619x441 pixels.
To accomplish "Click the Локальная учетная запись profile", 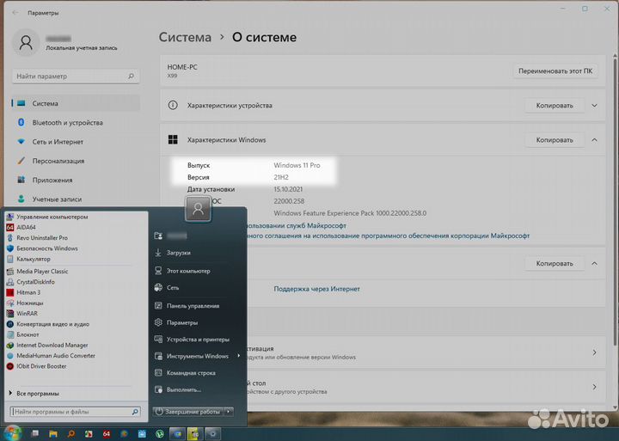I will click(65, 43).
